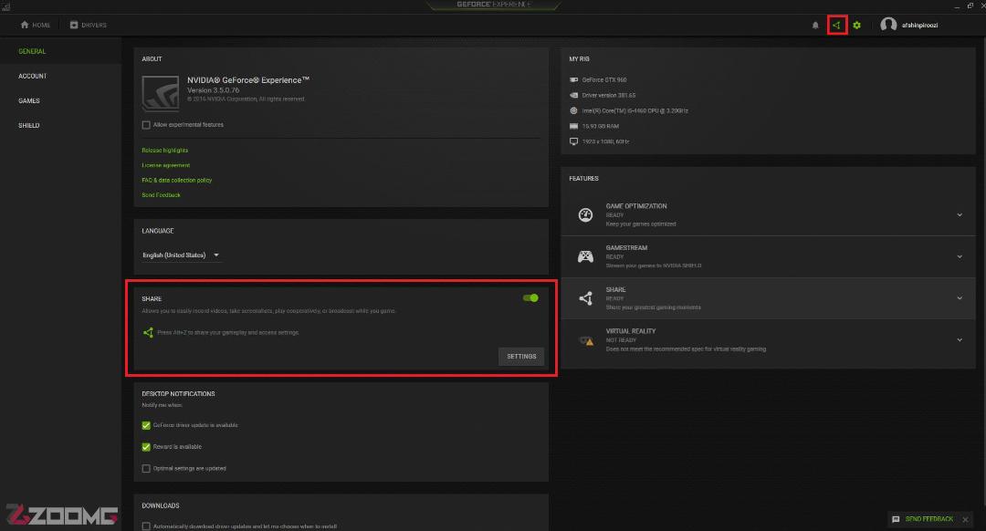
Task: Open the Release highlights link
Action: click(164, 151)
